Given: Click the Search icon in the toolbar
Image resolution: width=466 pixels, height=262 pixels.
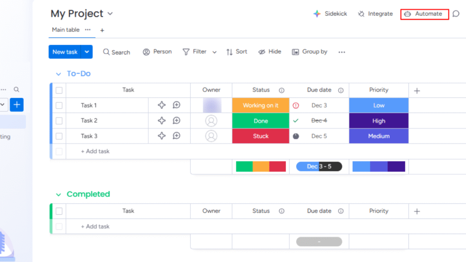Looking at the screenshot, I should tap(116, 52).
